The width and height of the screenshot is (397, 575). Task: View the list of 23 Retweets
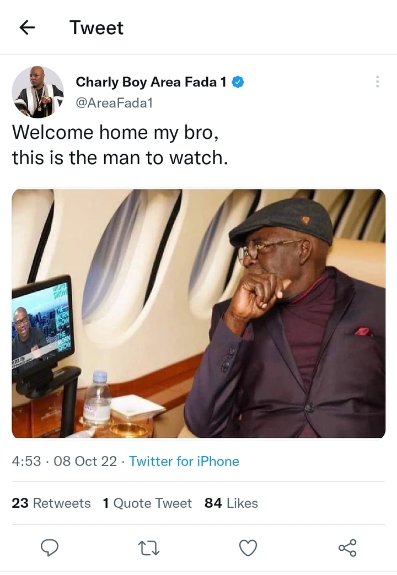[x=51, y=503]
